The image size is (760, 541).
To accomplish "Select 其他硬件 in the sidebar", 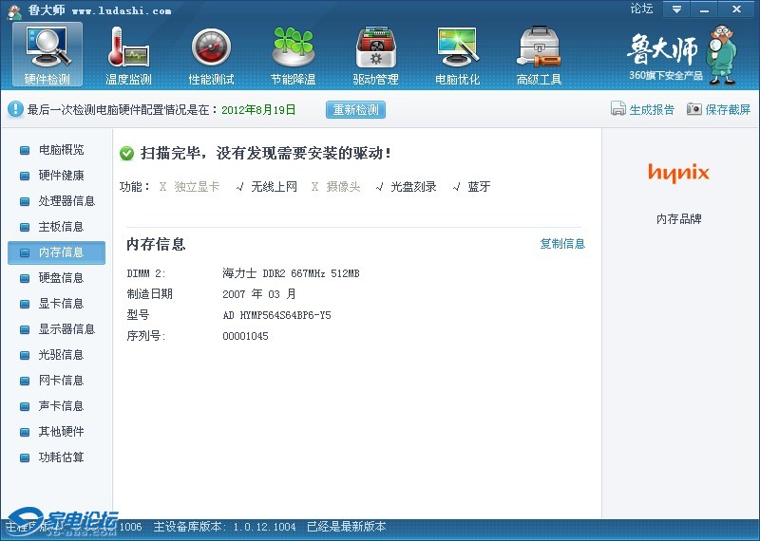I will tap(61, 432).
